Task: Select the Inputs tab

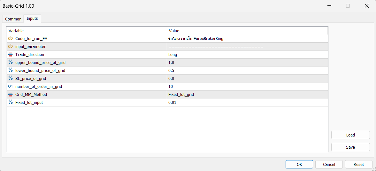Action: click(x=32, y=19)
